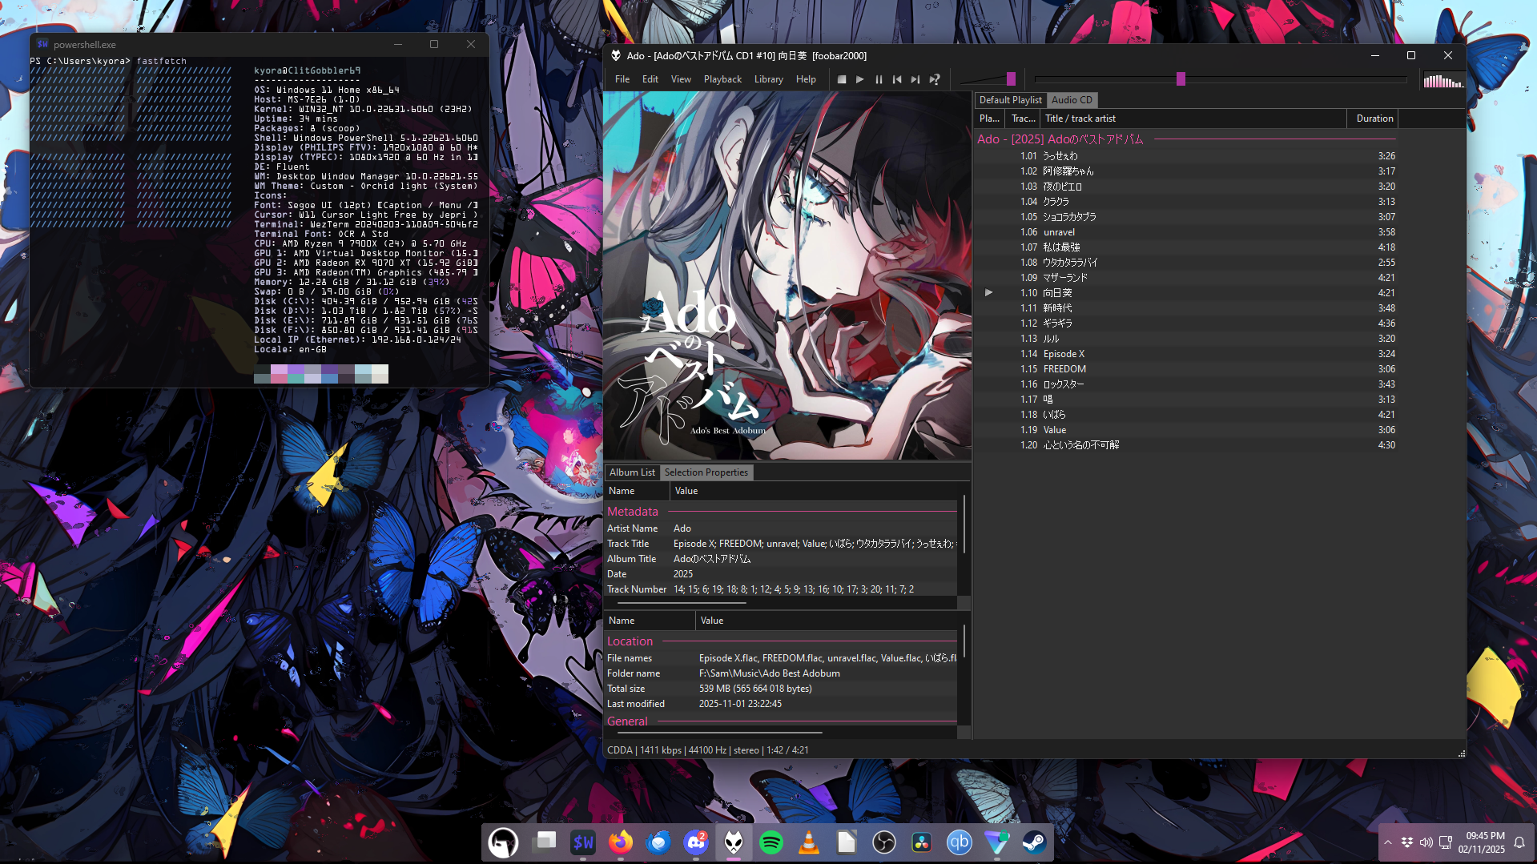Stop playback in foobar2000
The width and height of the screenshot is (1537, 864).
(x=841, y=79)
